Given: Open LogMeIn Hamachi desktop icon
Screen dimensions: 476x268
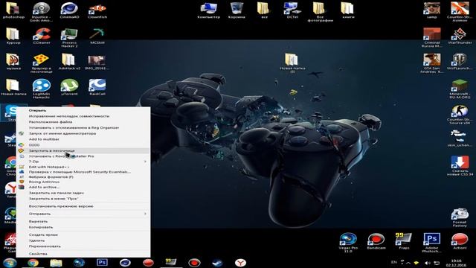Looking at the screenshot, I should 42,89.
